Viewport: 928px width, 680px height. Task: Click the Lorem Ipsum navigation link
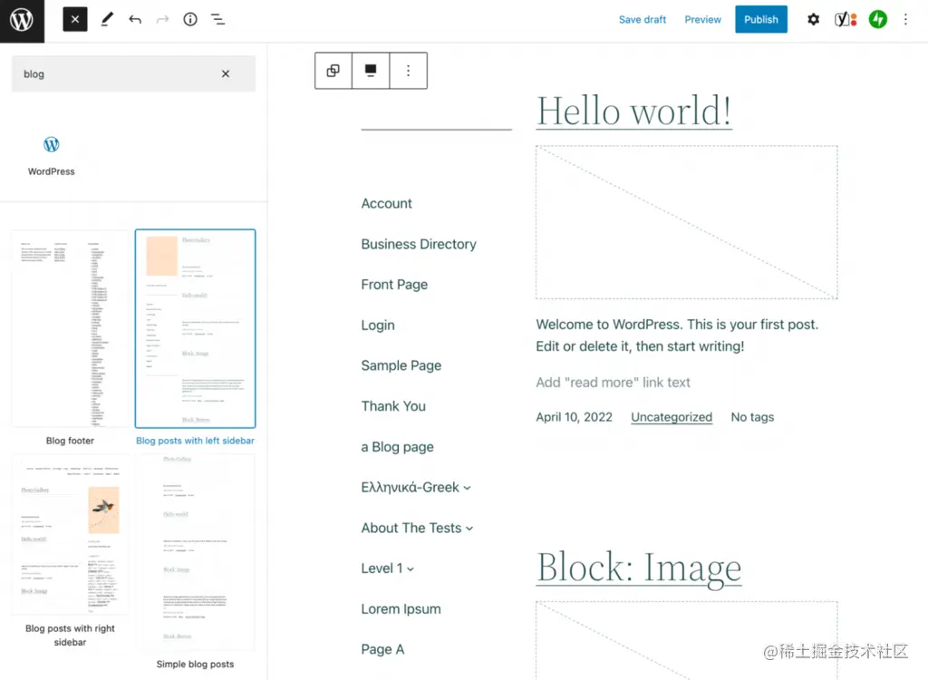point(401,609)
